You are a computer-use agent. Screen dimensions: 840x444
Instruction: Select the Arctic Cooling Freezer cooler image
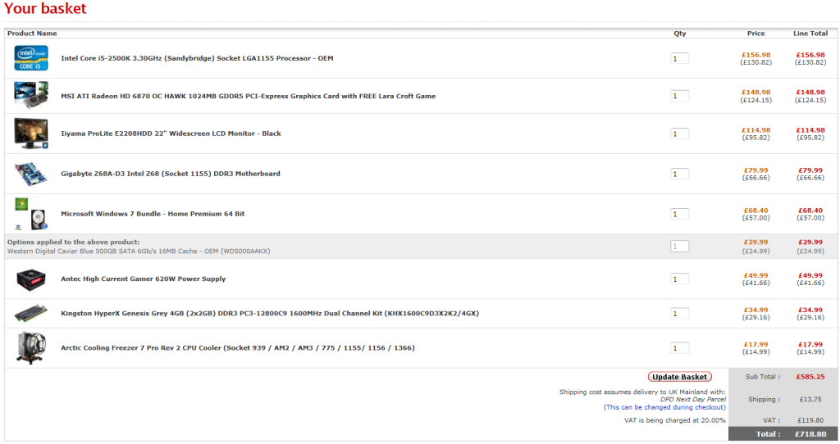(x=31, y=348)
